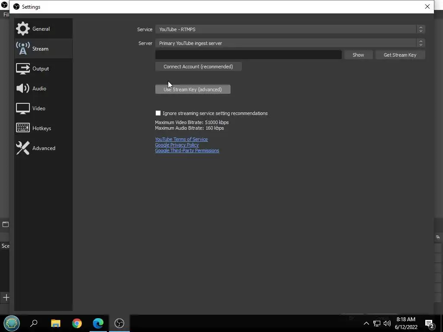The width and height of the screenshot is (443, 332).
Task: Expand the Server dropdown with Primary YouTube ingest server
Action: (290, 43)
